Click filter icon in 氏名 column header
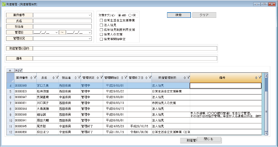Image resolution: width=278 pixels, height=147 pixels. tap(57, 78)
